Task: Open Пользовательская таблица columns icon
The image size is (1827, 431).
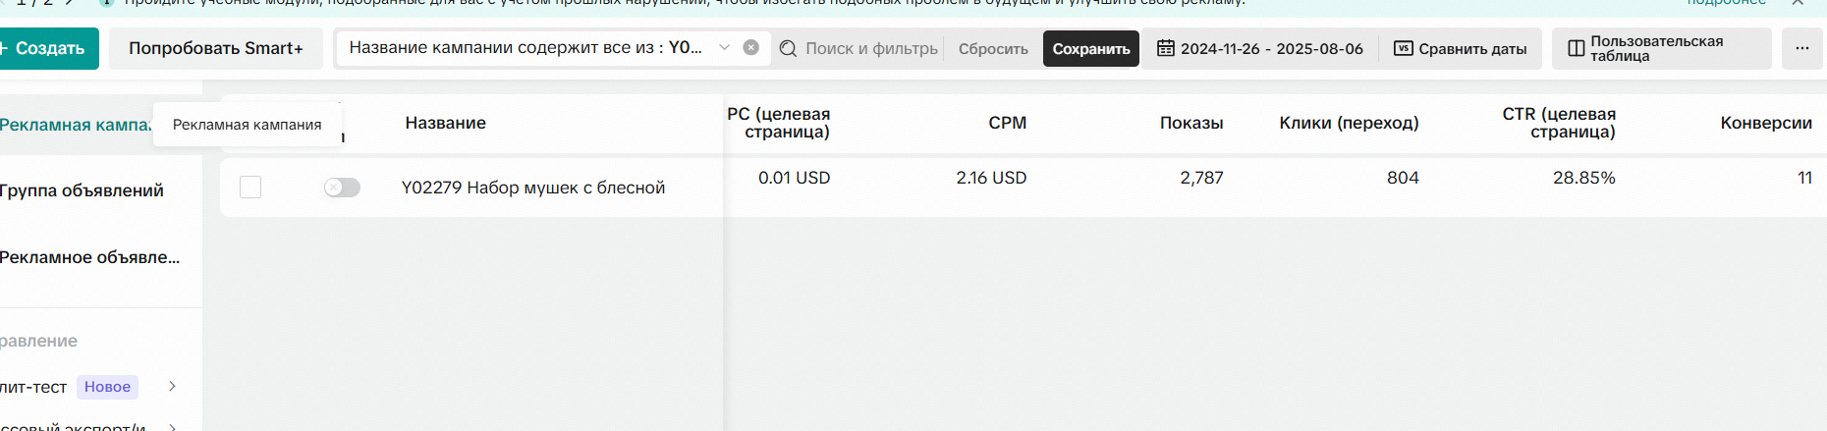Action: click(x=1576, y=48)
